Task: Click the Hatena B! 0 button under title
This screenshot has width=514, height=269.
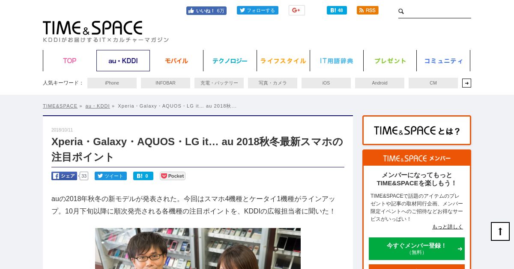Action: [x=143, y=176]
